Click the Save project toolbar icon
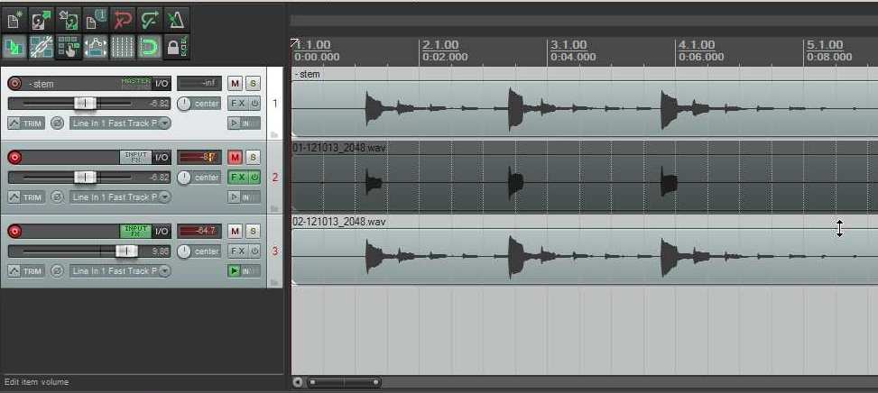The width and height of the screenshot is (878, 393). (x=69, y=20)
